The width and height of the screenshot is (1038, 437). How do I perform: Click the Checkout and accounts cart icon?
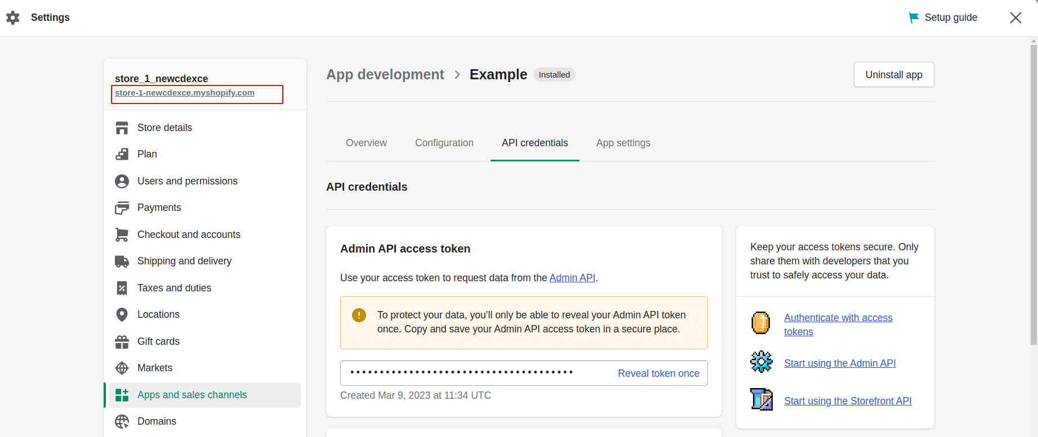pos(122,235)
